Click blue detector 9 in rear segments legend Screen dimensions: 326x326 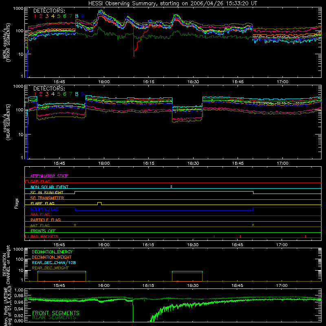click(x=83, y=94)
